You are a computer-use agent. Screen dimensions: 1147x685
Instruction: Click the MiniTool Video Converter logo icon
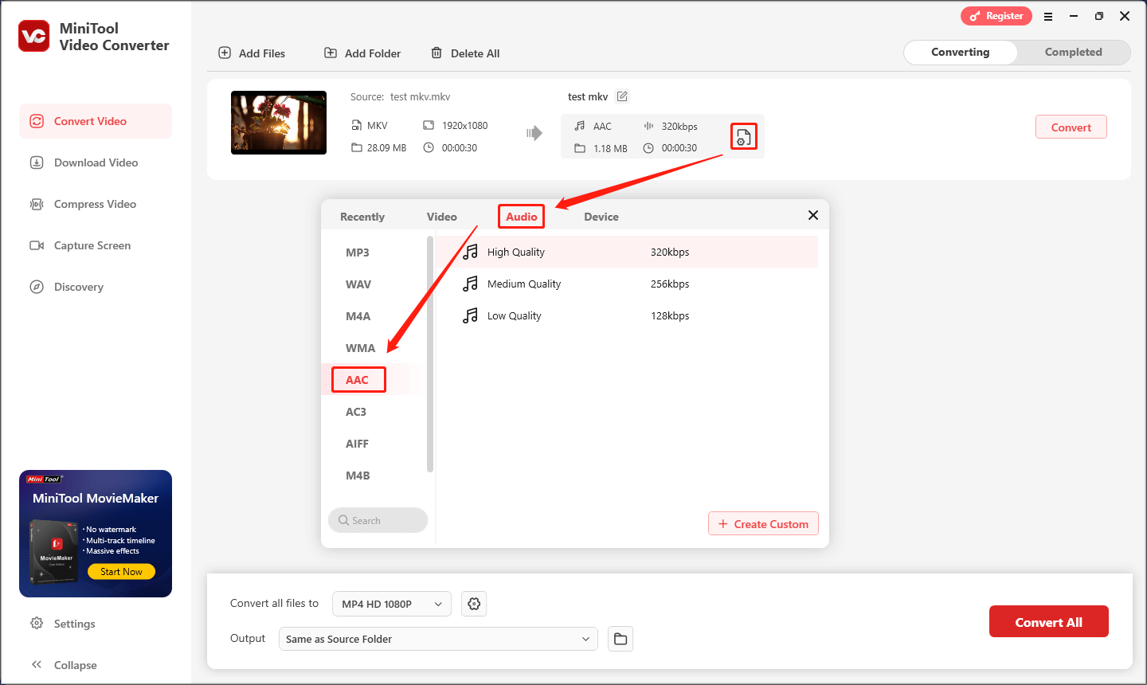point(34,37)
